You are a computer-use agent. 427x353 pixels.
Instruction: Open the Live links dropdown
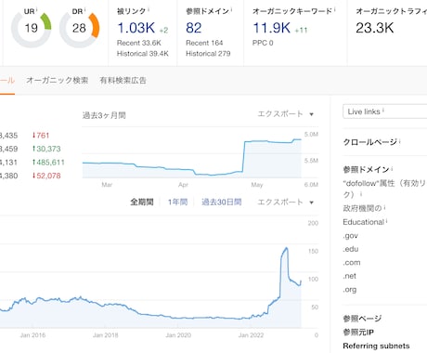pos(385,111)
